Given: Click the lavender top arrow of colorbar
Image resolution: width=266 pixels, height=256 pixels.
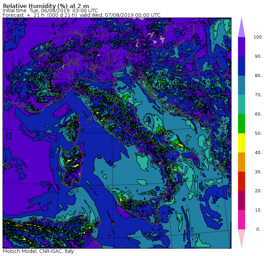Looking at the screenshot, I should (241, 29).
